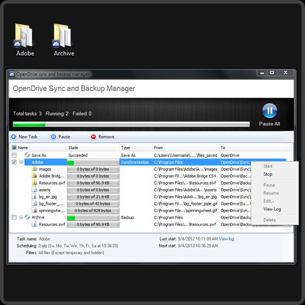This screenshot has height=305, width=305.
Task: Sort by the Name column header
Action: coord(23,147)
